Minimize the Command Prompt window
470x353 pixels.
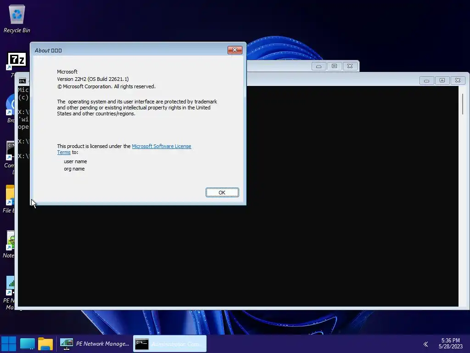426,80
